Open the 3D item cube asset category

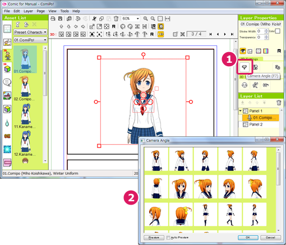click(7, 68)
